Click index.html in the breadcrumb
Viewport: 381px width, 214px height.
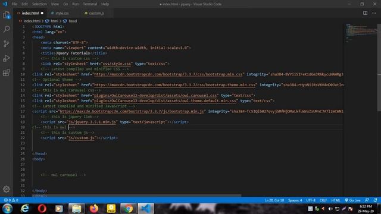click(x=32, y=21)
